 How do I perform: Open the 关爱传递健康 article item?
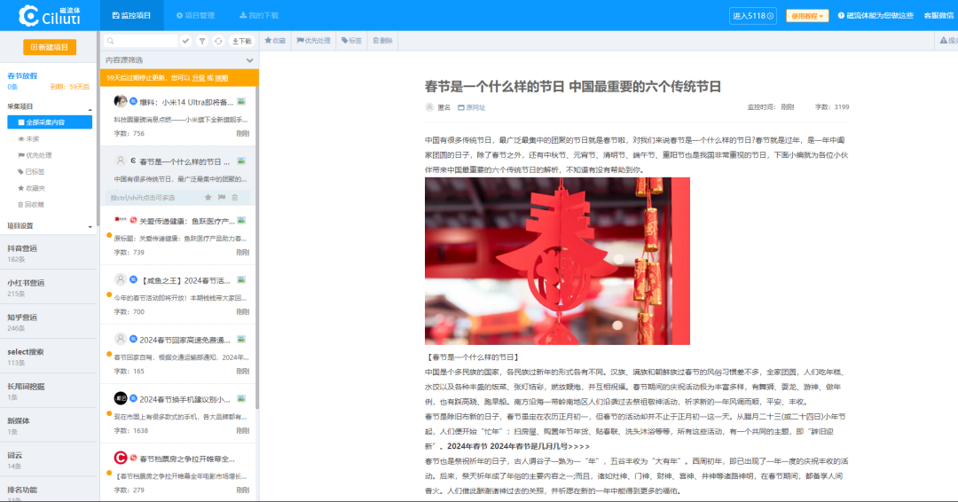tap(177, 235)
